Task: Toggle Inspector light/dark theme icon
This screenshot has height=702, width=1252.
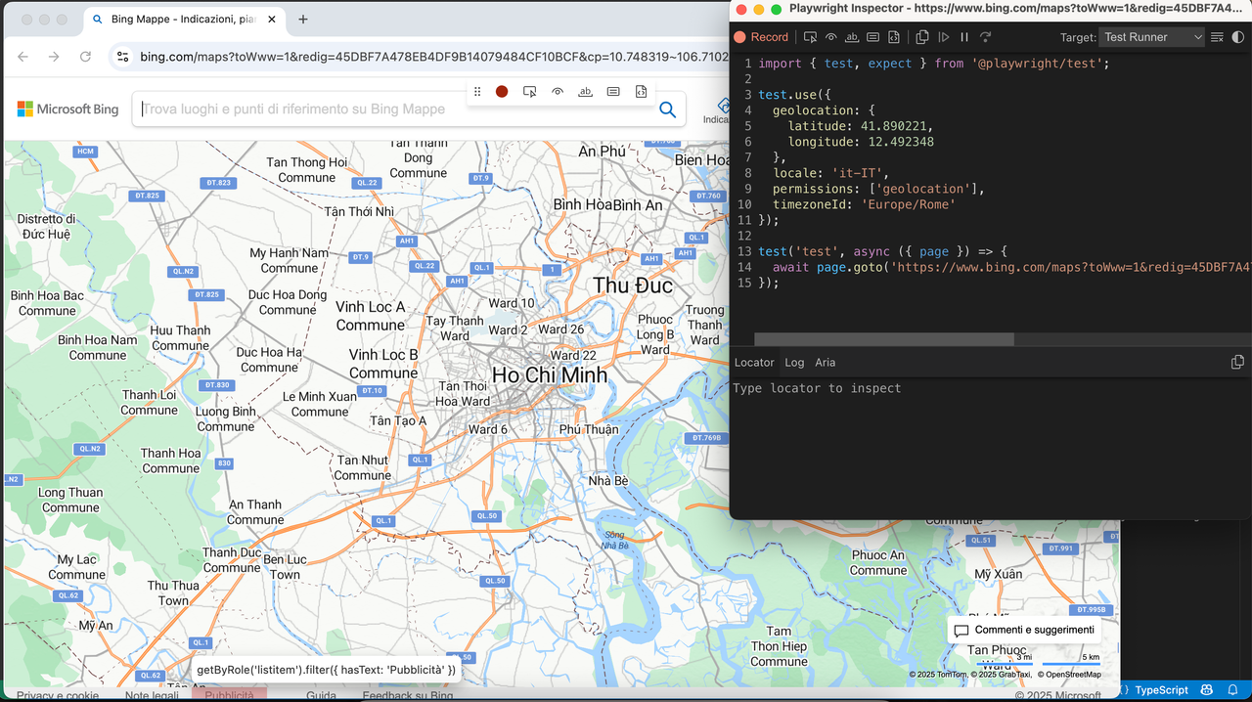Action: (1237, 37)
